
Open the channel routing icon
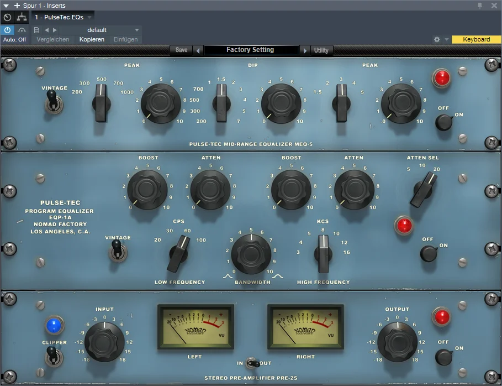(x=22, y=17)
